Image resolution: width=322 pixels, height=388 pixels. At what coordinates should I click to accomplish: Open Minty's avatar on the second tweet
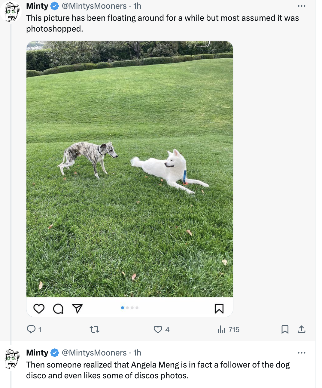[x=12, y=359]
